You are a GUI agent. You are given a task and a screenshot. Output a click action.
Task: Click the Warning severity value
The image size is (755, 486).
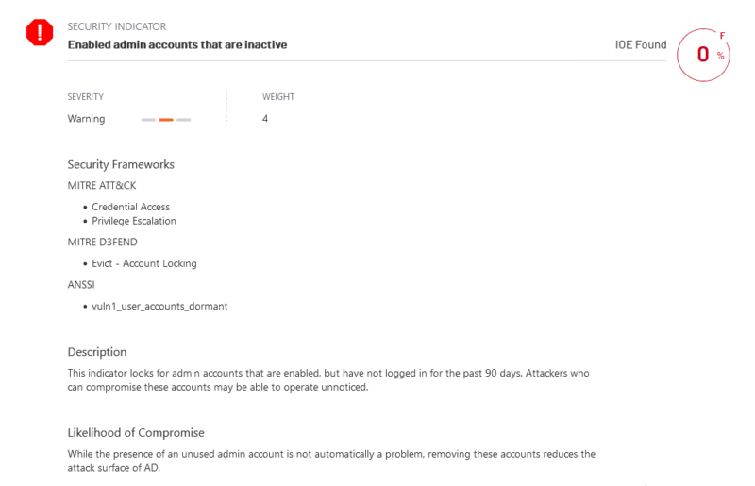click(87, 119)
